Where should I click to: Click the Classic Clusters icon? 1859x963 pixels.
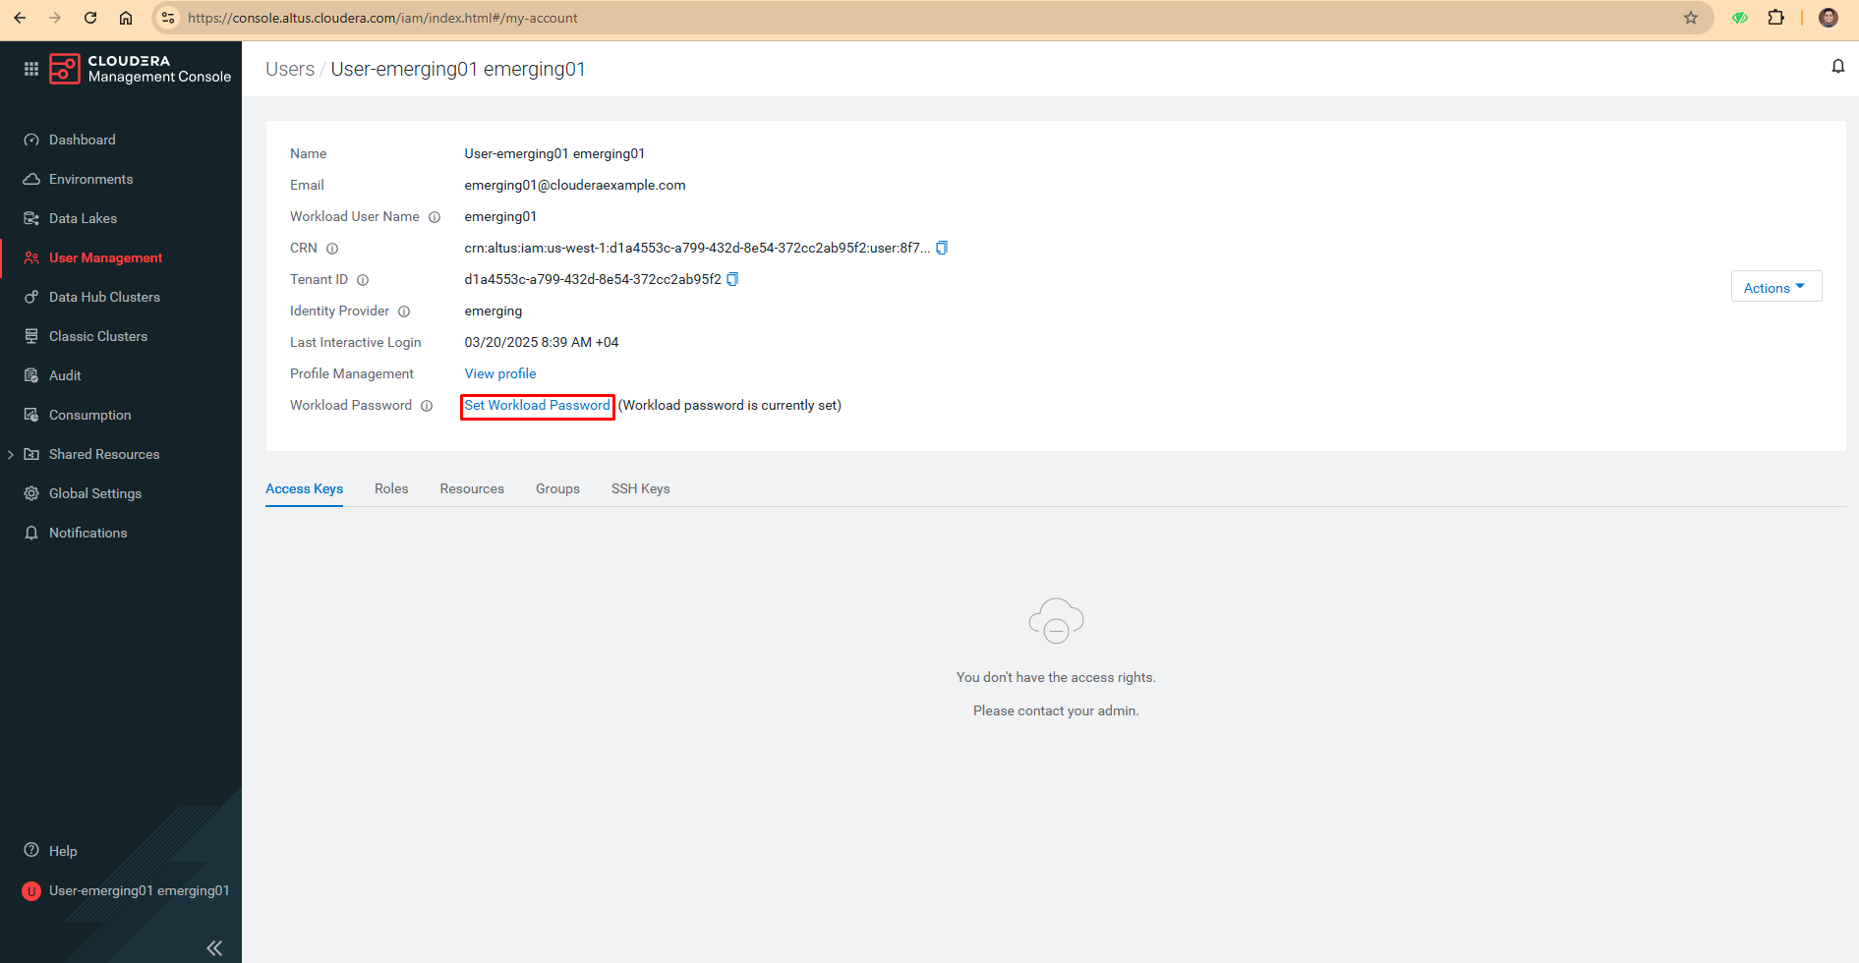(x=31, y=336)
